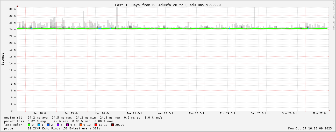Click the graph title mentioning Quad9 DNS 9.9.9.9
Viewport: 336px width, 132px height.
168,5
